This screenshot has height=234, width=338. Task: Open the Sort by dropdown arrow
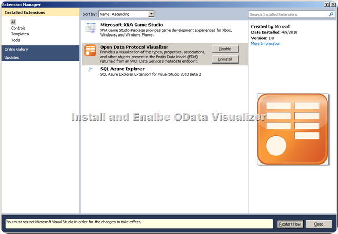[x=152, y=14]
